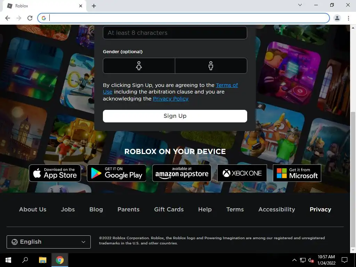Open the About Us footer link
This screenshot has height=267, width=356.
click(33, 209)
